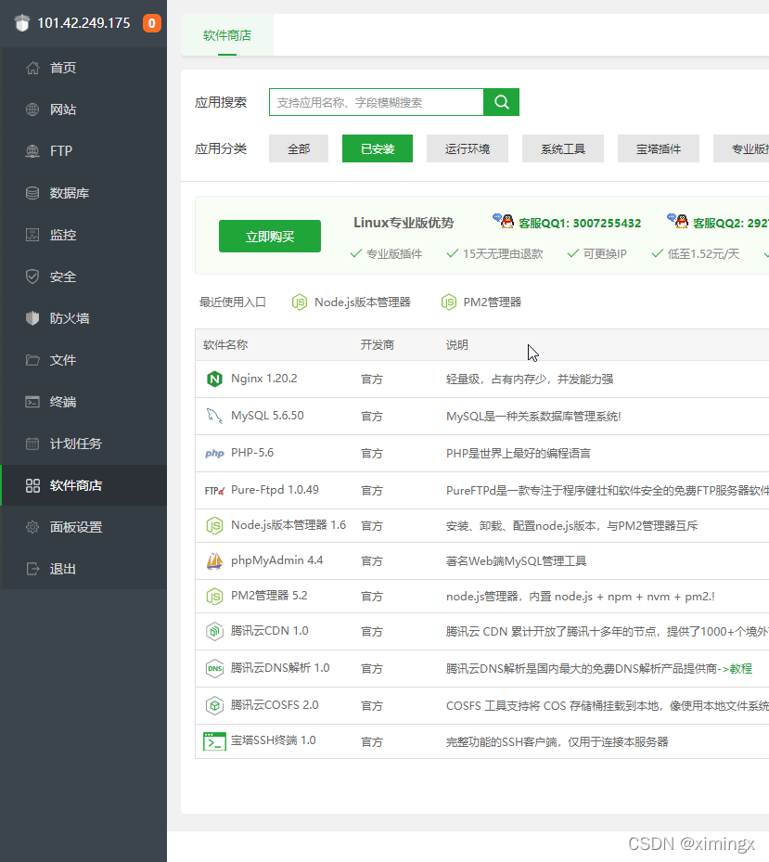Click the 宝塔SSH终端 terminal icon
Viewport: 769px width, 862px height.
tap(214, 741)
